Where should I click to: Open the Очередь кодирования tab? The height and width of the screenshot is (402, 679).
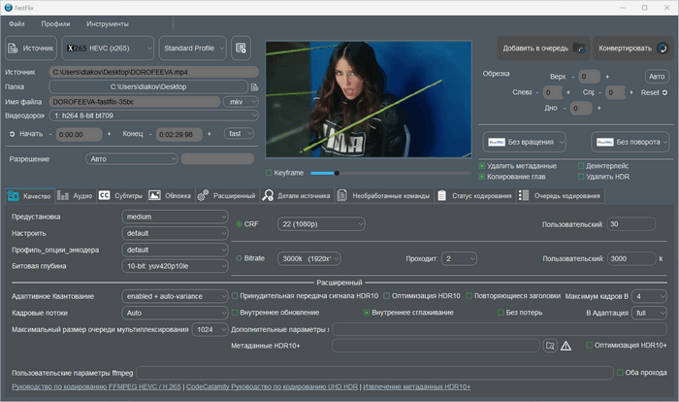(560, 196)
